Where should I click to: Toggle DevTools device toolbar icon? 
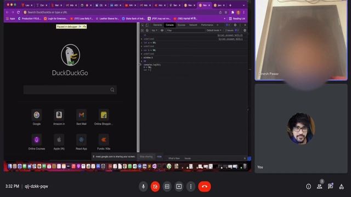click(147, 25)
